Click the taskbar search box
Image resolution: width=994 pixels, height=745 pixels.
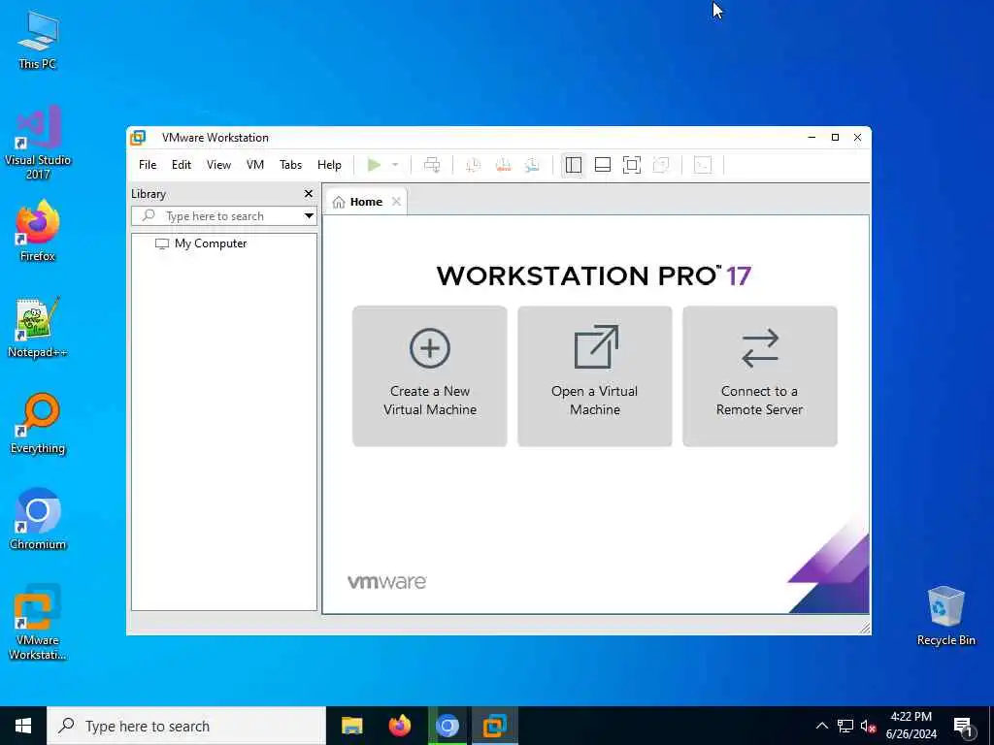pyautogui.click(x=186, y=726)
